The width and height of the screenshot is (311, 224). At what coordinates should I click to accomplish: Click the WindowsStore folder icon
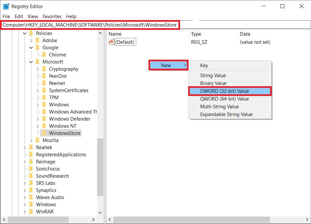point(44,133)
